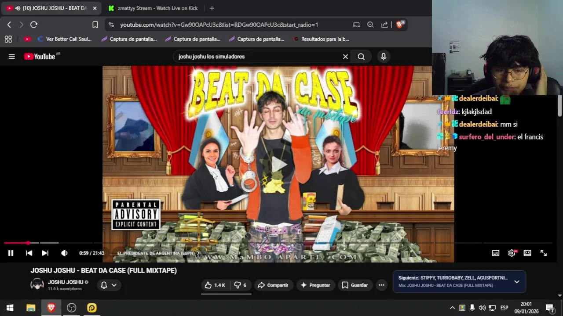Open the Windows Start menu
The height and width of the screenshot is (316, 563).
[10, 308]
